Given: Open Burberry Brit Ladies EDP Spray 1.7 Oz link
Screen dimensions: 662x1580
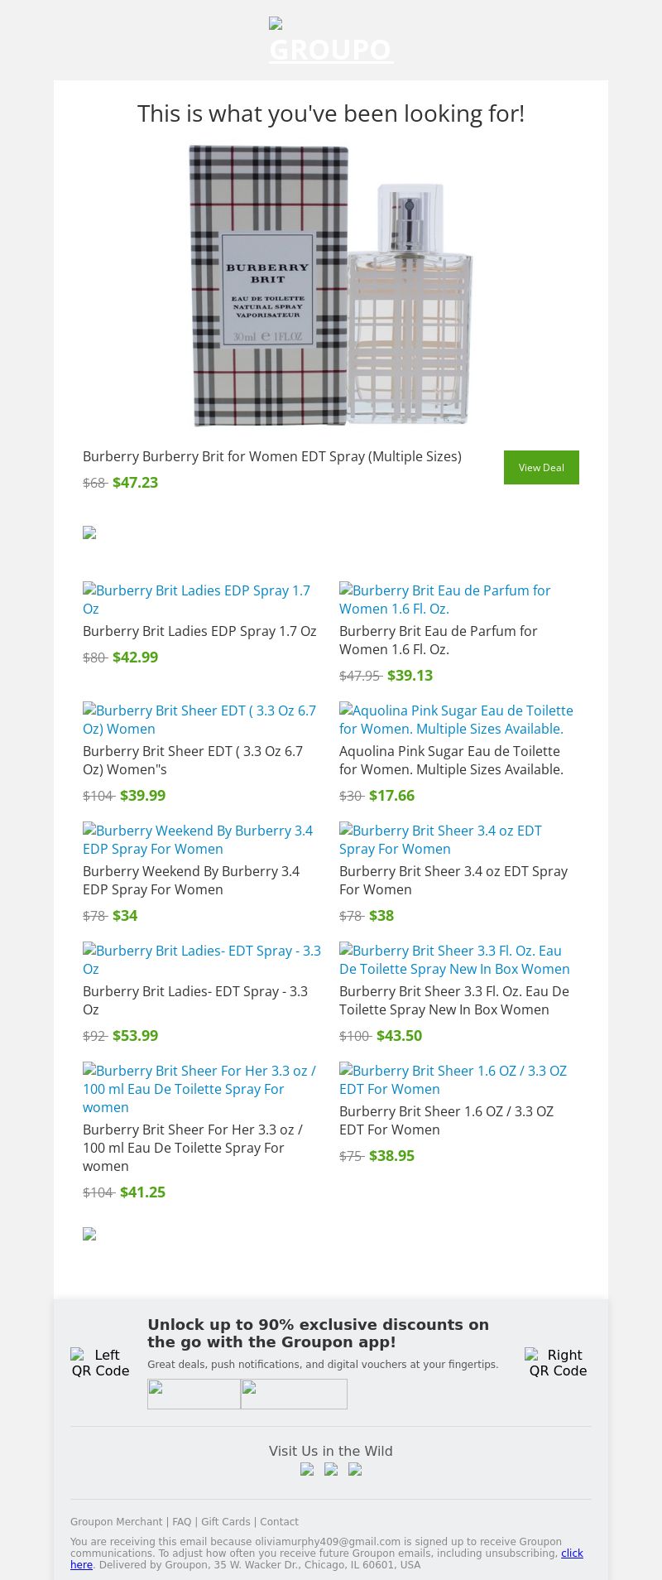Looking at the screenshot, I should (x=196, y=600).
